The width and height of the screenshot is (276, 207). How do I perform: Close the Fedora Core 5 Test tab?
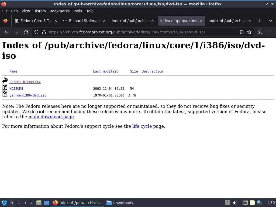[56, 21]
